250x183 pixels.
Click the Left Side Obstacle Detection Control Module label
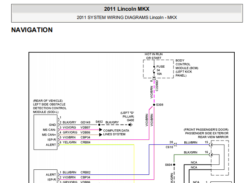coord(50,106)
